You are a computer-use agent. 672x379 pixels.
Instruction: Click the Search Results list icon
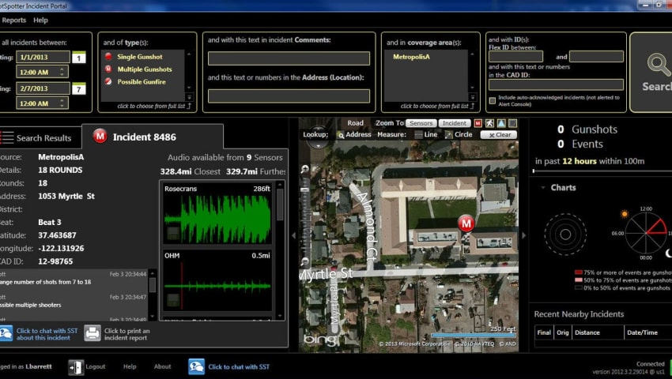[7, 137]
